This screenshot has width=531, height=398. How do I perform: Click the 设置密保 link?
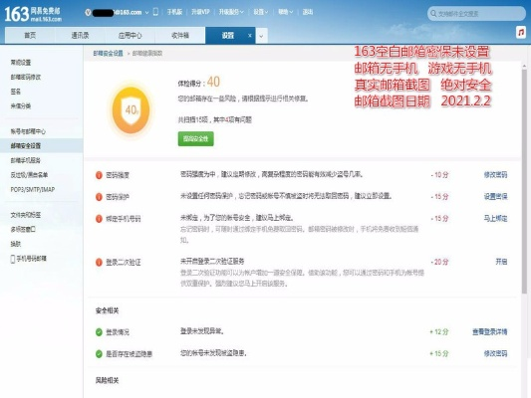495,196
